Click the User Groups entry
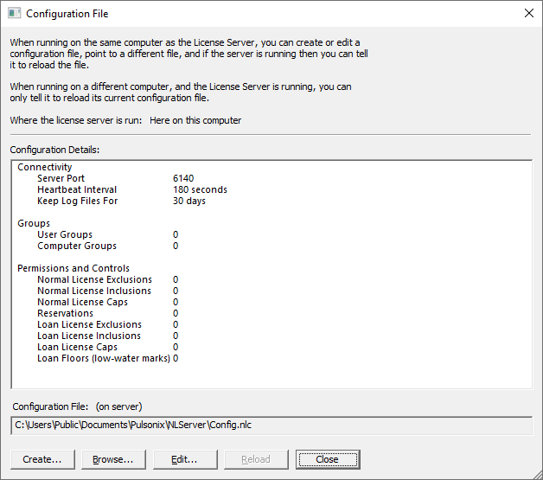The image size is (543, 480). 65,234
